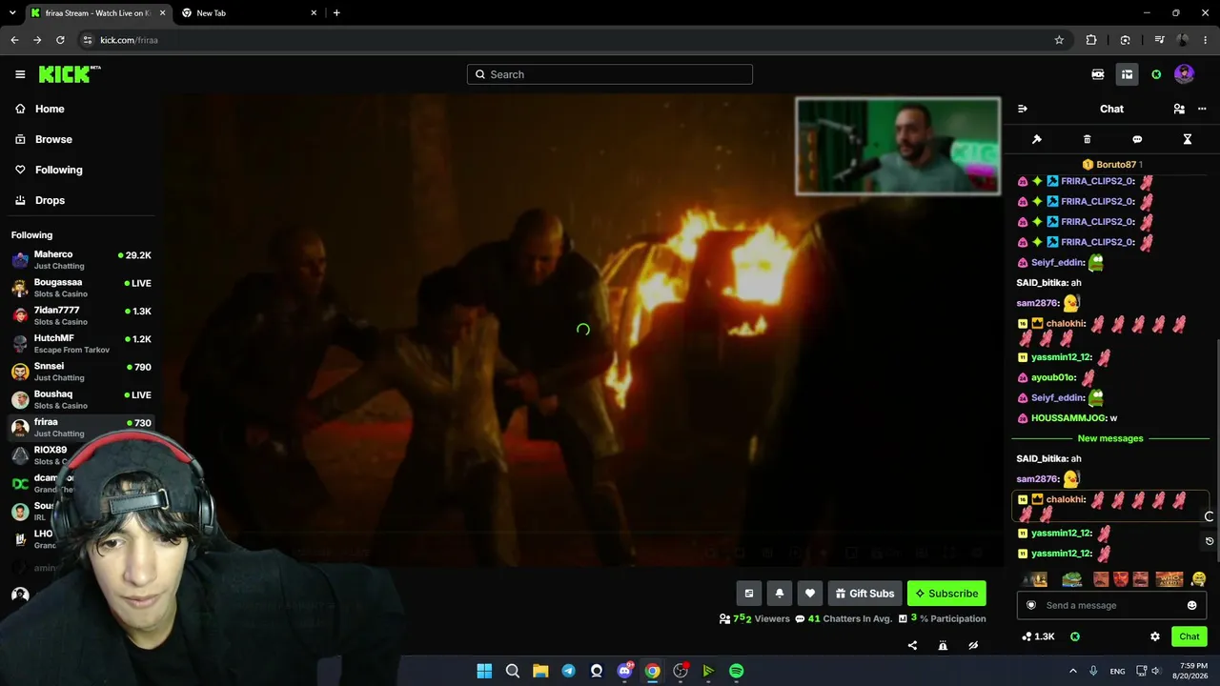This screenshot has width=1220, height=686.
Task: Click the address bar URL kick.com/friraa
Action: (x=129, y=40)
